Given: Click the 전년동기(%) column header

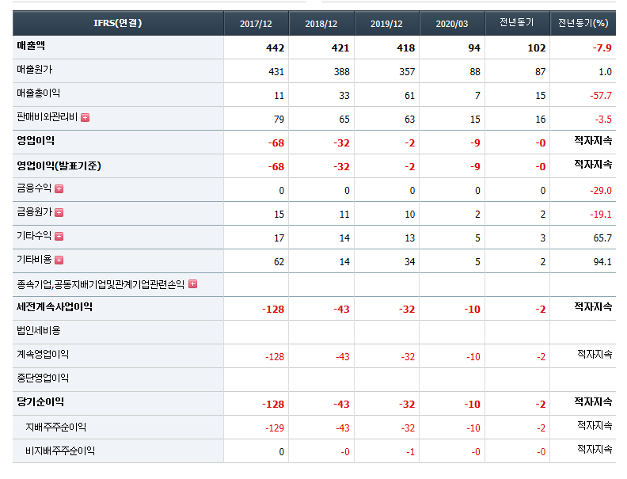Looking at the screenshot, I should point(583,23).
